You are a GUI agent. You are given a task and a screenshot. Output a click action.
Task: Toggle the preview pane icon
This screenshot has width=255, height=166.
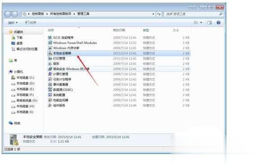(x=210, y=23)
